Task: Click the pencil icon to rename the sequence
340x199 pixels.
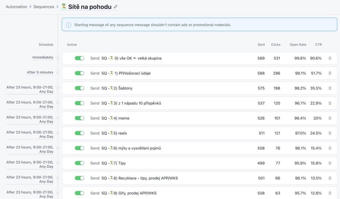Action: (116, 7)
